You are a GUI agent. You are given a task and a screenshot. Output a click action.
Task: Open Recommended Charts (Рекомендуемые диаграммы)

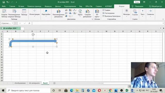click(59, 13)
